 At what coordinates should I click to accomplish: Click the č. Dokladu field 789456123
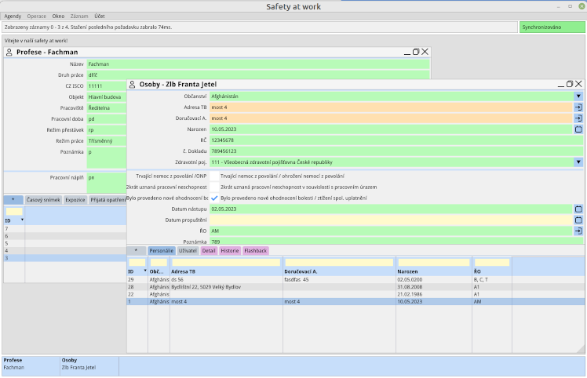click(x=396, y=151)
